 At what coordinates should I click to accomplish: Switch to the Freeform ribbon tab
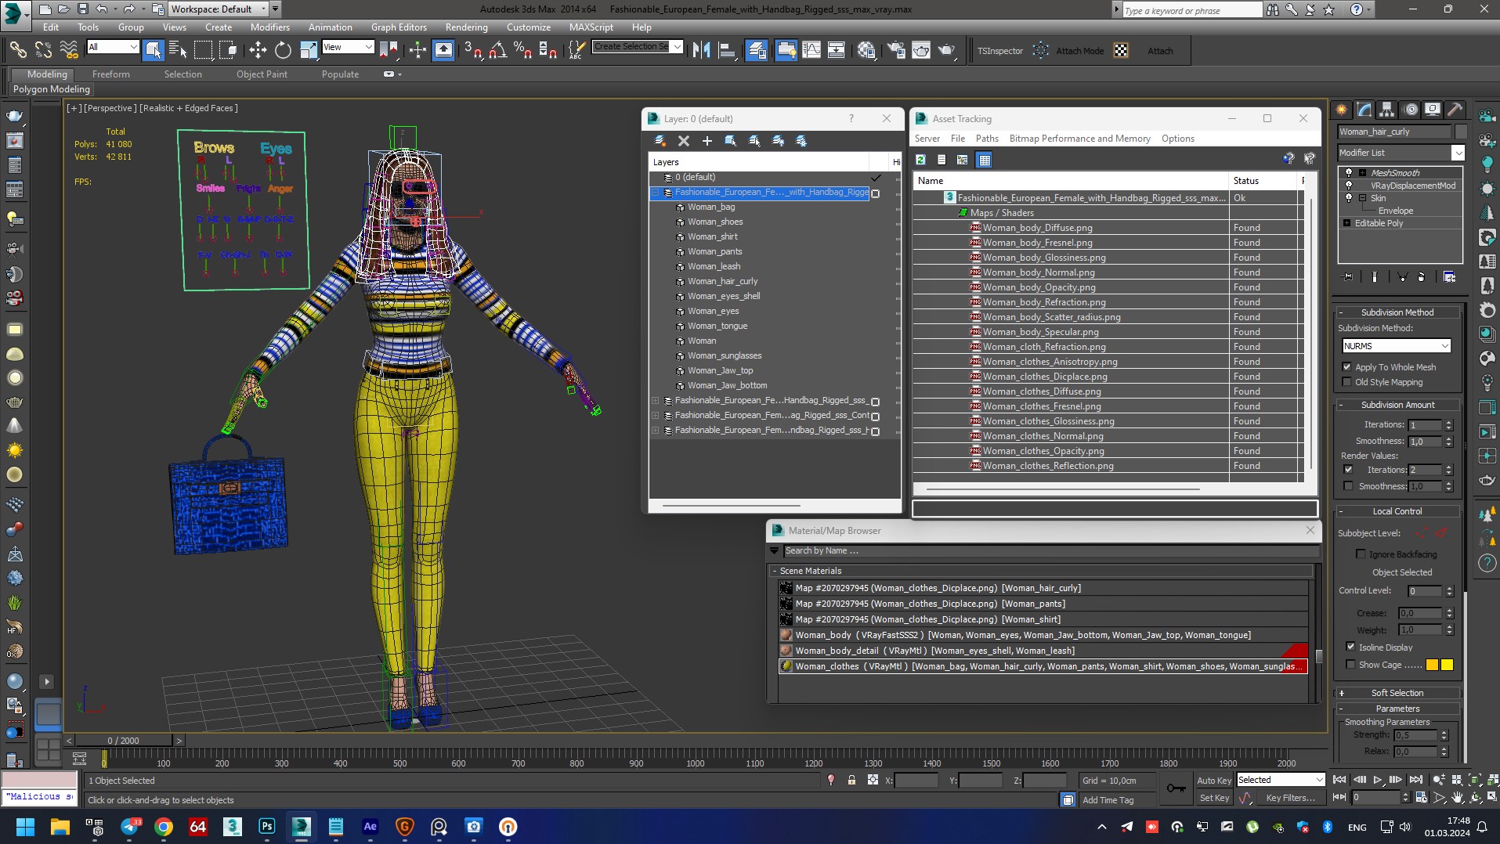(111, 74)
